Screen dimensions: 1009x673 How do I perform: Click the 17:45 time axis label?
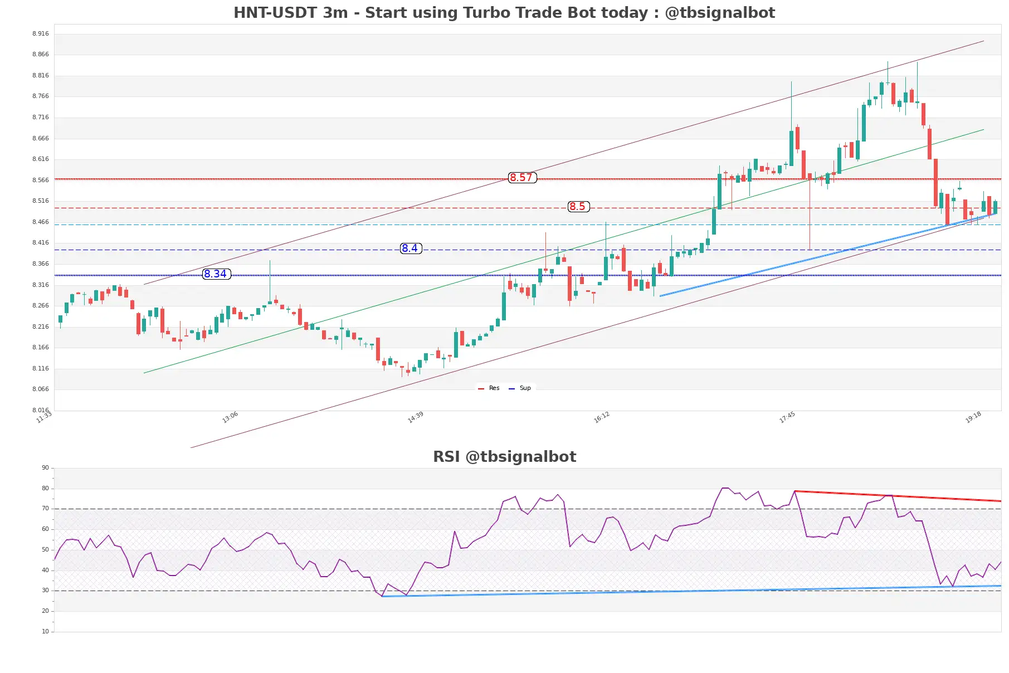[x=787, y=417]
